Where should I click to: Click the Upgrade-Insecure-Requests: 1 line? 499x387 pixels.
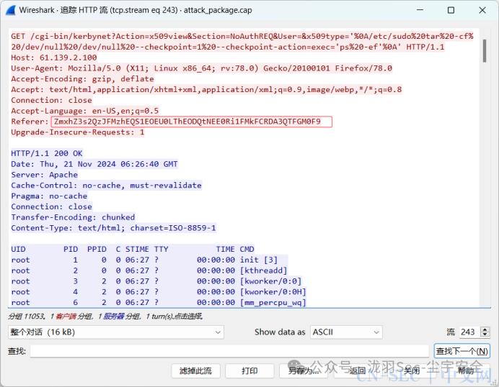[x=78, y=132]
